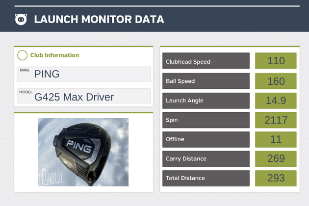Click the Offline value 11

coord(276,139)
